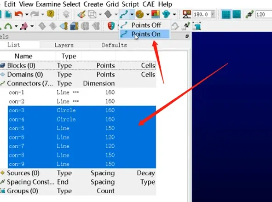Click the eraser/clear icon in the toolbar
Image resolution: width=272 pixels, height=202 pixels.
pos(81,14)
